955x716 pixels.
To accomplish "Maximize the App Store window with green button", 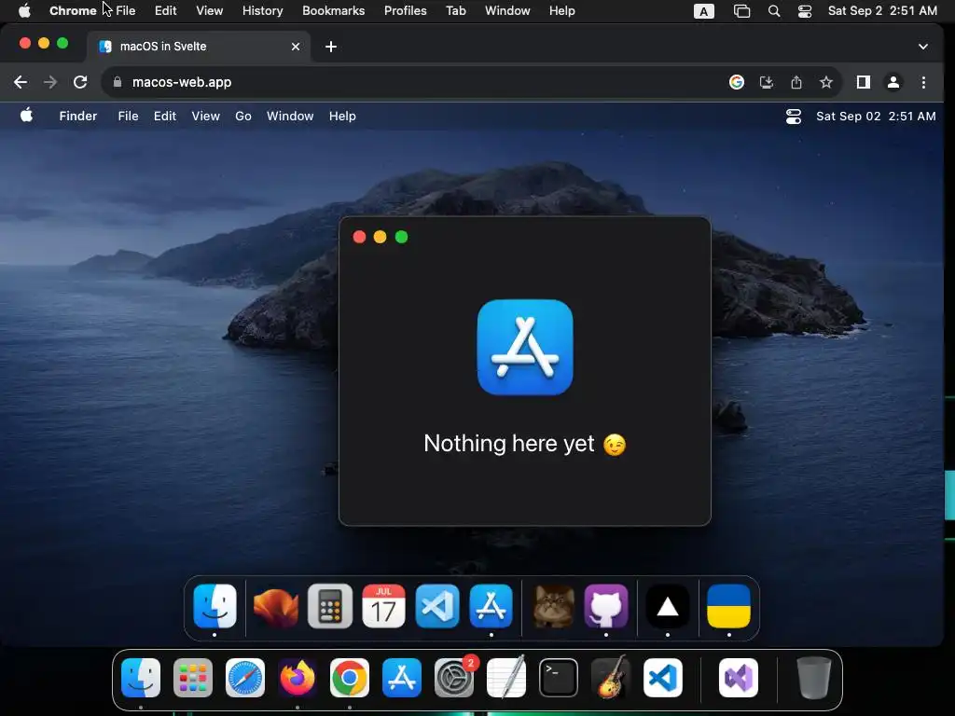I will (401, 237).
